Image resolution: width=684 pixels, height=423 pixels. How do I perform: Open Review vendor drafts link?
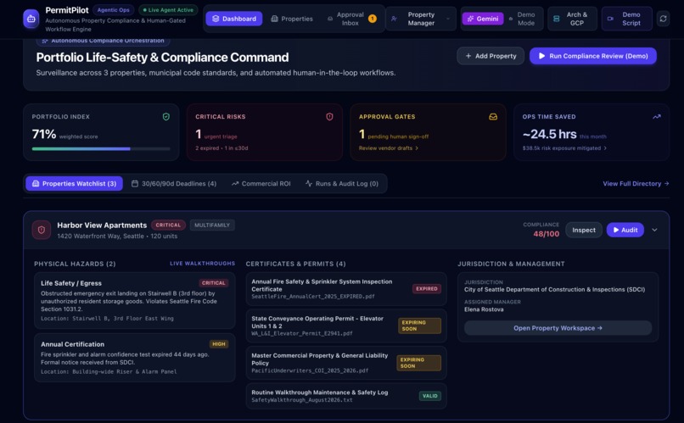tap(388, 148)
